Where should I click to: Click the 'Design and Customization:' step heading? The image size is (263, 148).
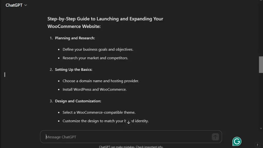tap(78, 101)
